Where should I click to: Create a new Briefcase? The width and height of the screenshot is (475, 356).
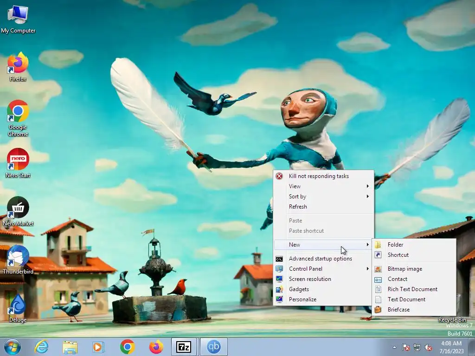click(414, 309)
